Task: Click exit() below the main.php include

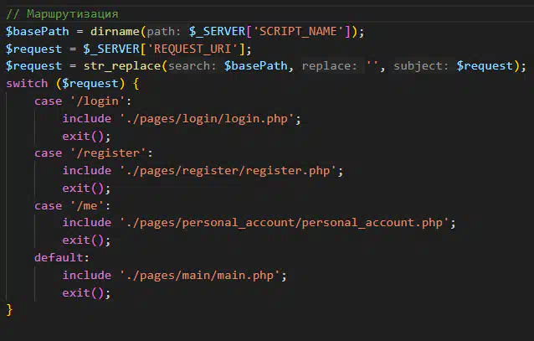Action: [x=86, y=293]
